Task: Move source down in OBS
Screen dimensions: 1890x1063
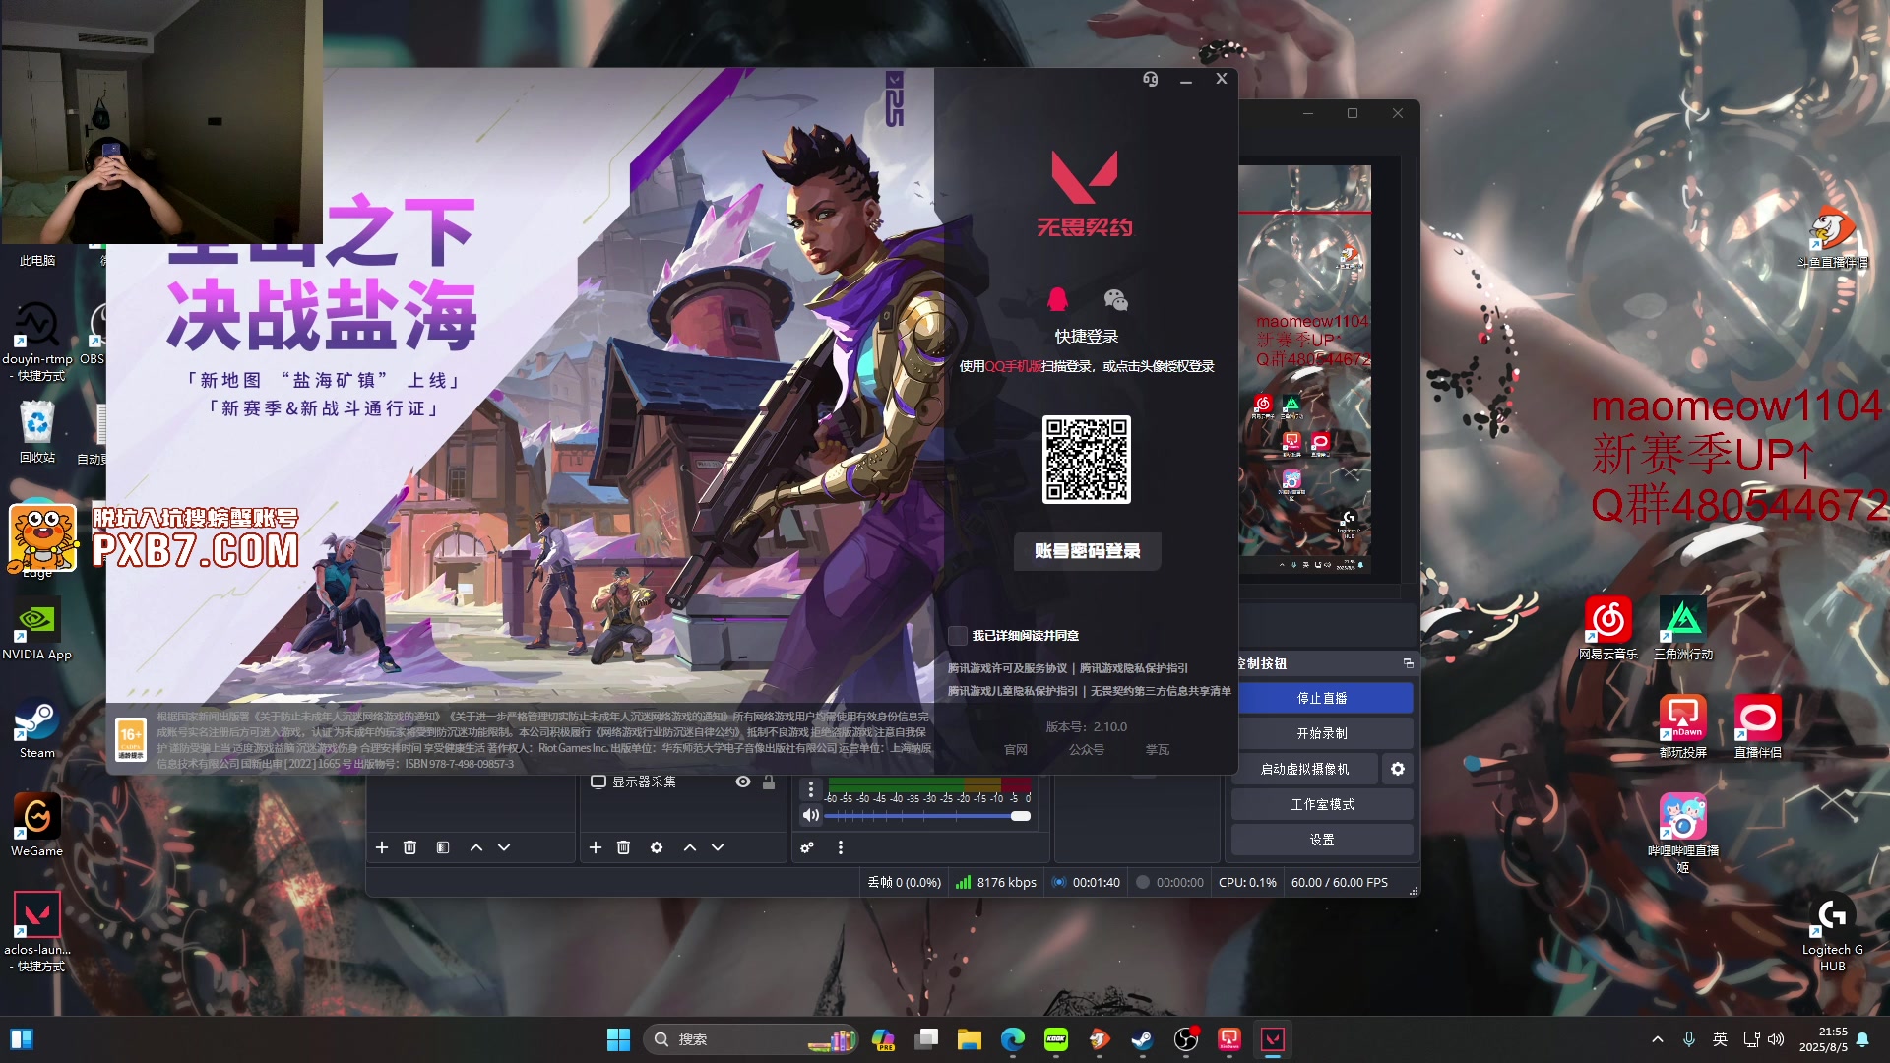Action: 718,847
